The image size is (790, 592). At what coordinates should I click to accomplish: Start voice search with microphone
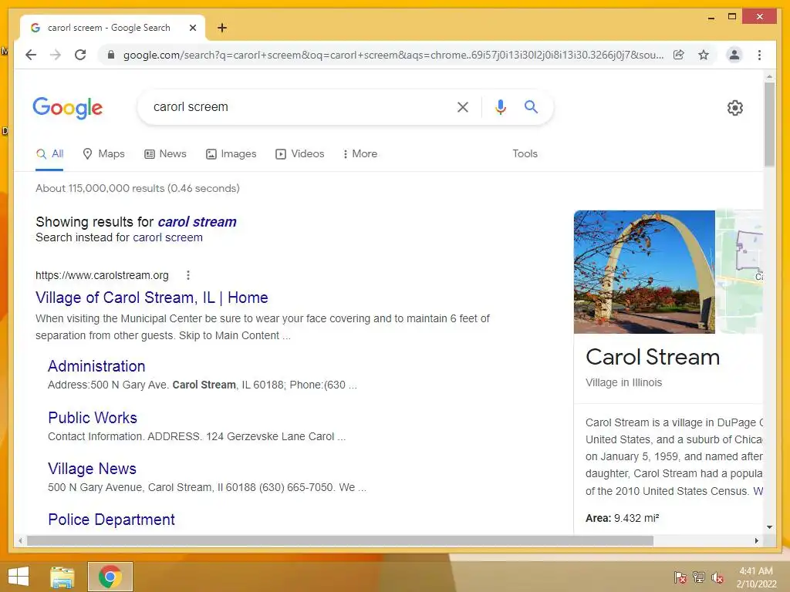point(500,106)
